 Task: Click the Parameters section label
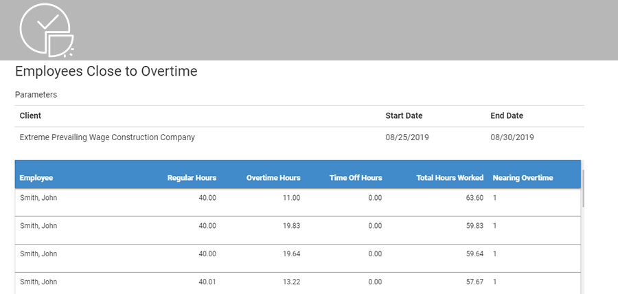click(x=36, y=95)
